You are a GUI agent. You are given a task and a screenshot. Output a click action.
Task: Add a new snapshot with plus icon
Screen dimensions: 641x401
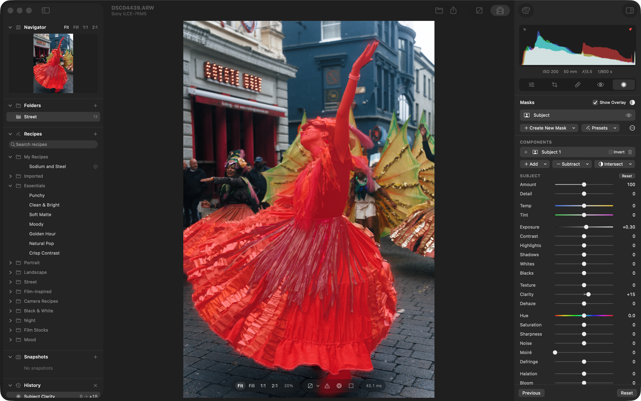coord(95,357)
